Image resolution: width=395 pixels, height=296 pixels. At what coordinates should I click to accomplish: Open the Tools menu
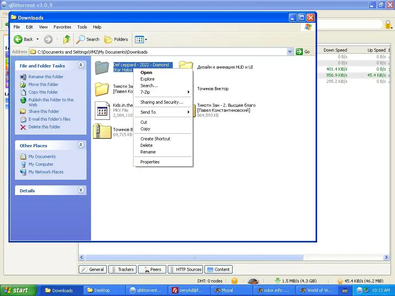click(x=82, y=27)
